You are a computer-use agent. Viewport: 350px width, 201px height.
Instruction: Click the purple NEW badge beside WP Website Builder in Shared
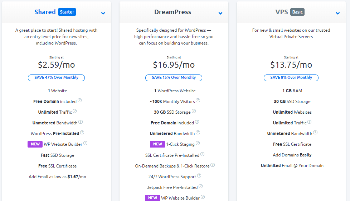[35, 144]
